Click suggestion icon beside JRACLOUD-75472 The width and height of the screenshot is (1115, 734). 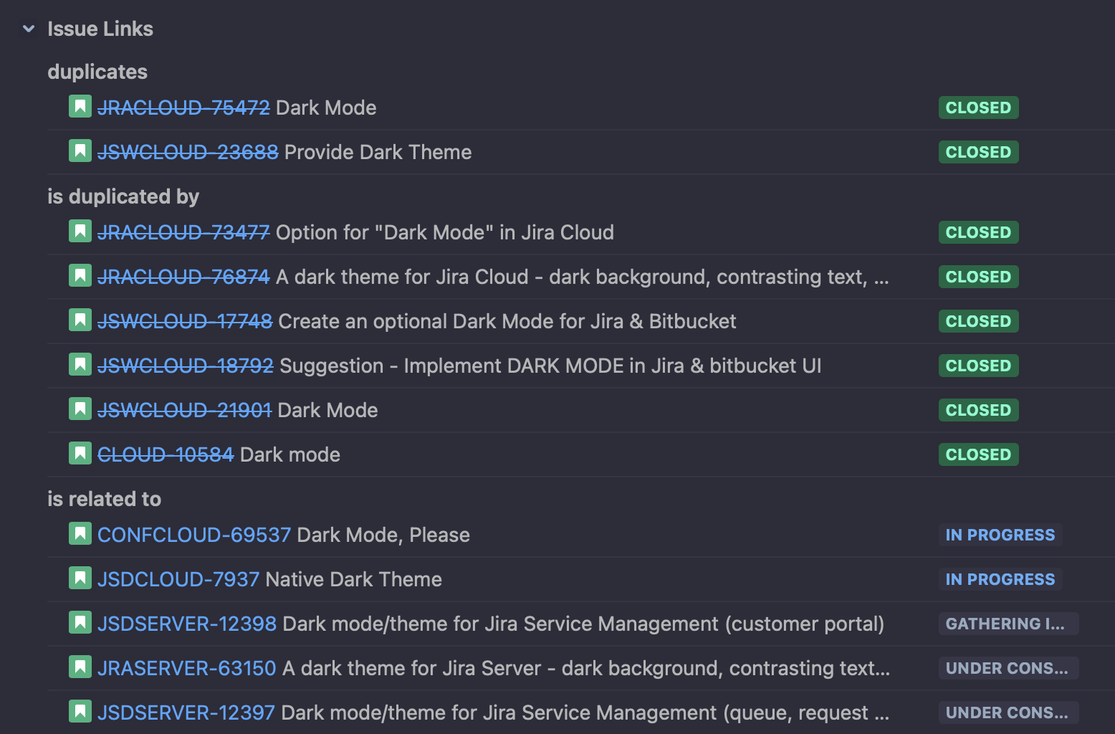(x=80, y=107)
